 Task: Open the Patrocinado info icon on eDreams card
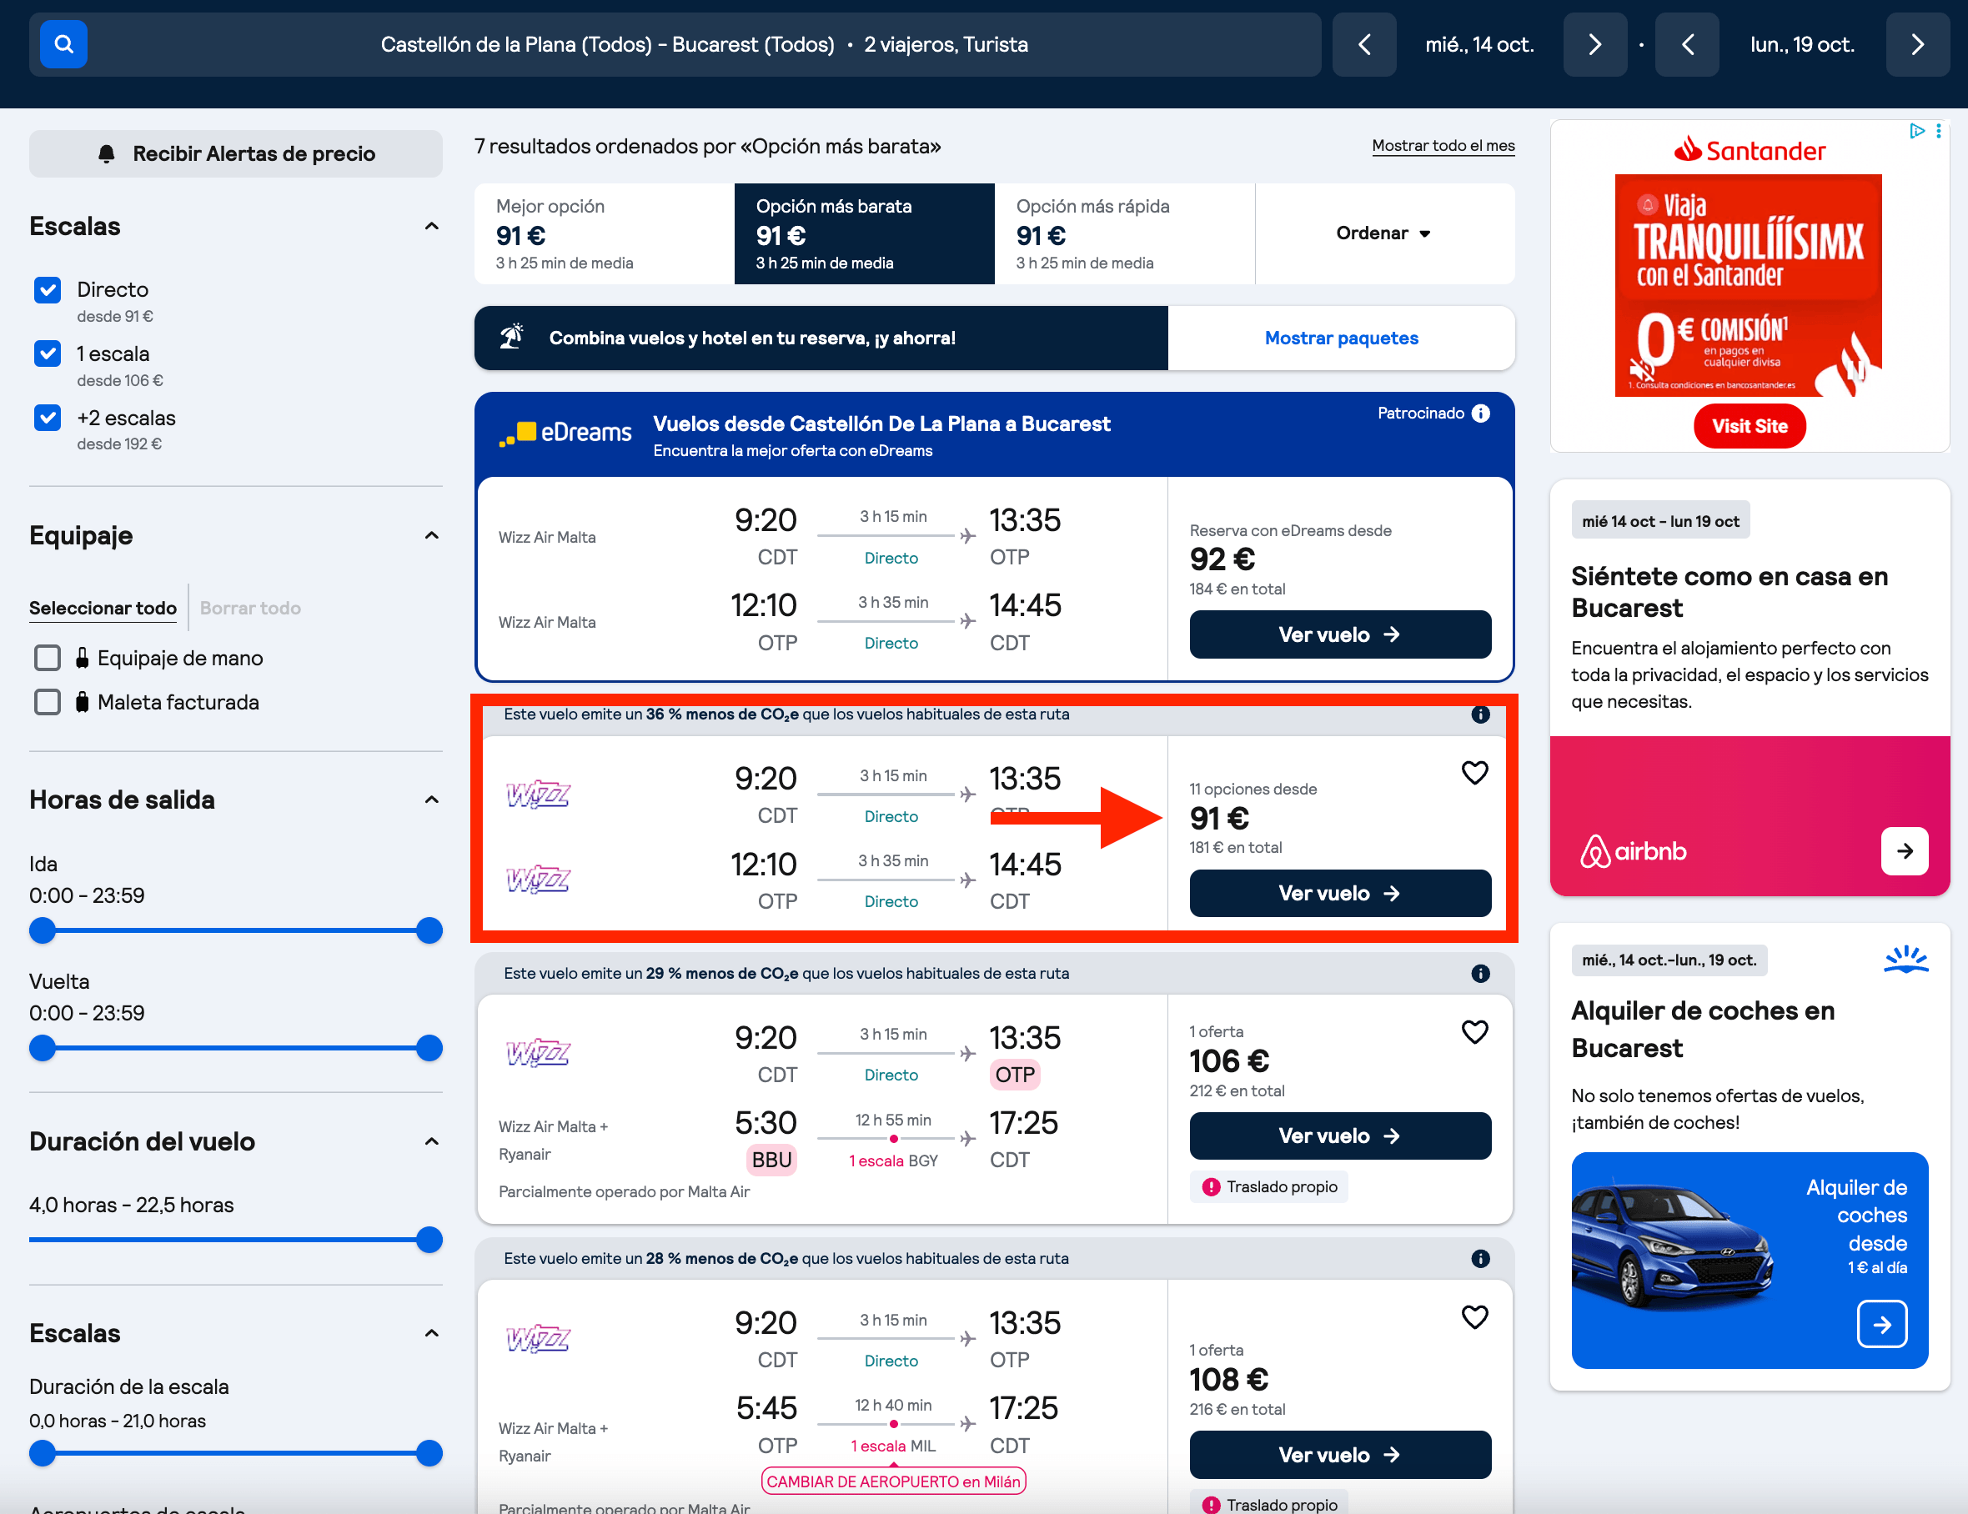[x=1480, y=414]
